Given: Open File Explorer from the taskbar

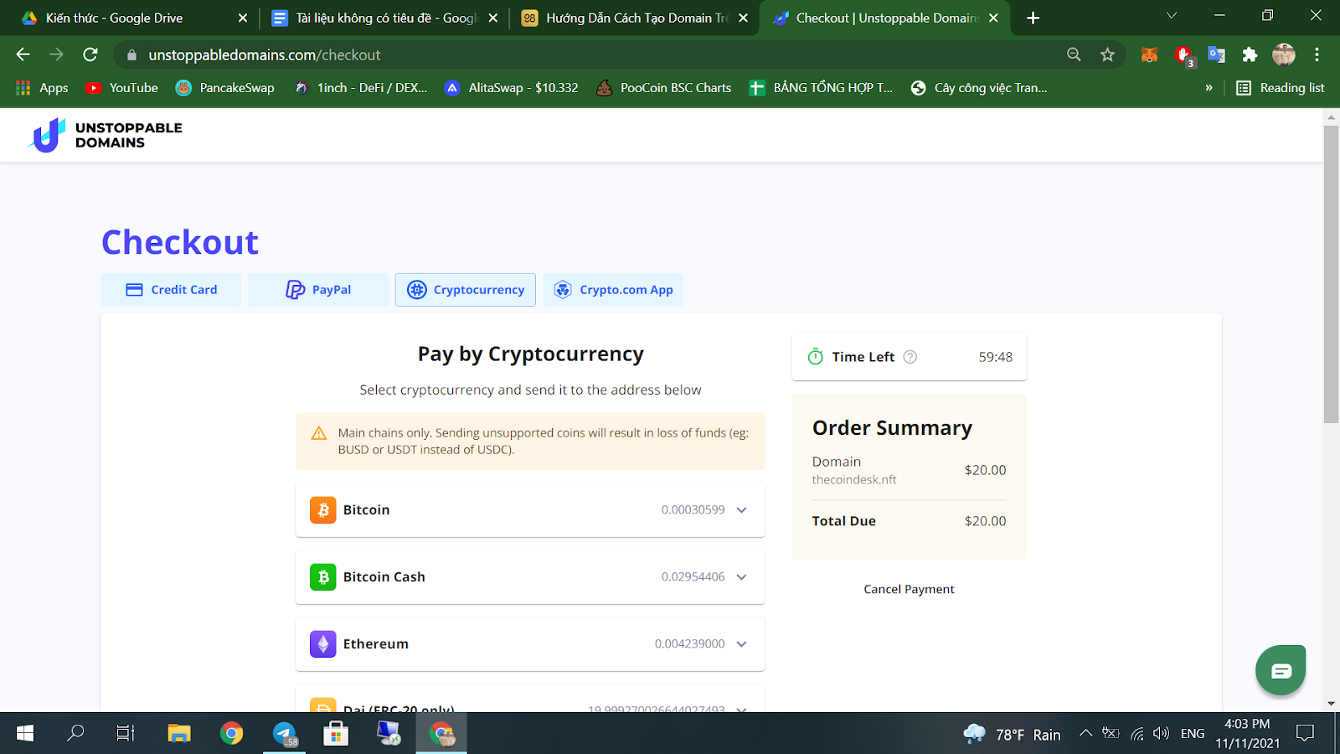Looking at the screenshot, I should click(x=179, y=734).
